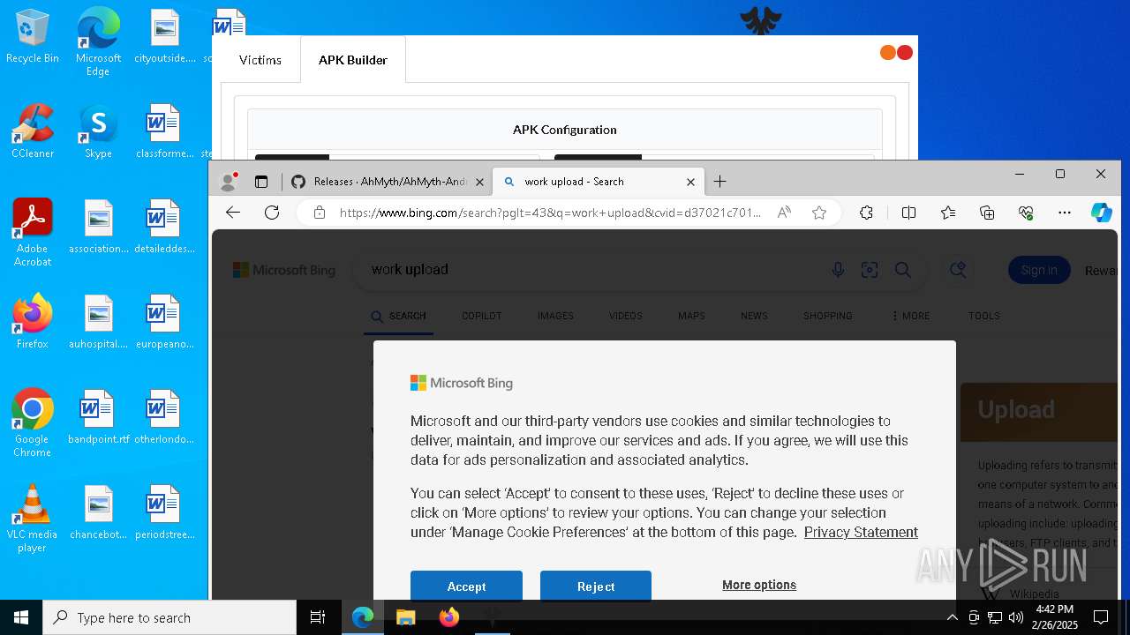Open the cityoutside image file on desktop

pyautogui.click(x=164, y=37)
